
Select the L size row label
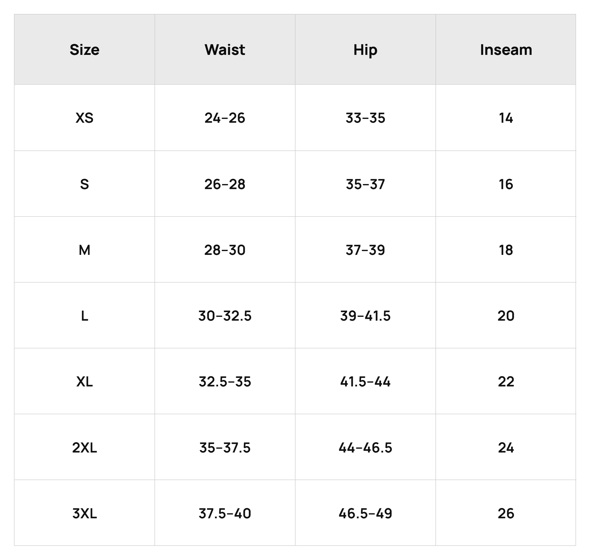coord(84,316)
